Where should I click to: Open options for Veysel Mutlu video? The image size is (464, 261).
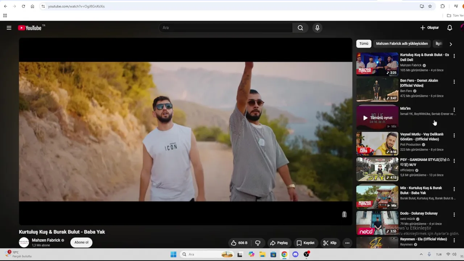[x=454, y=136]
